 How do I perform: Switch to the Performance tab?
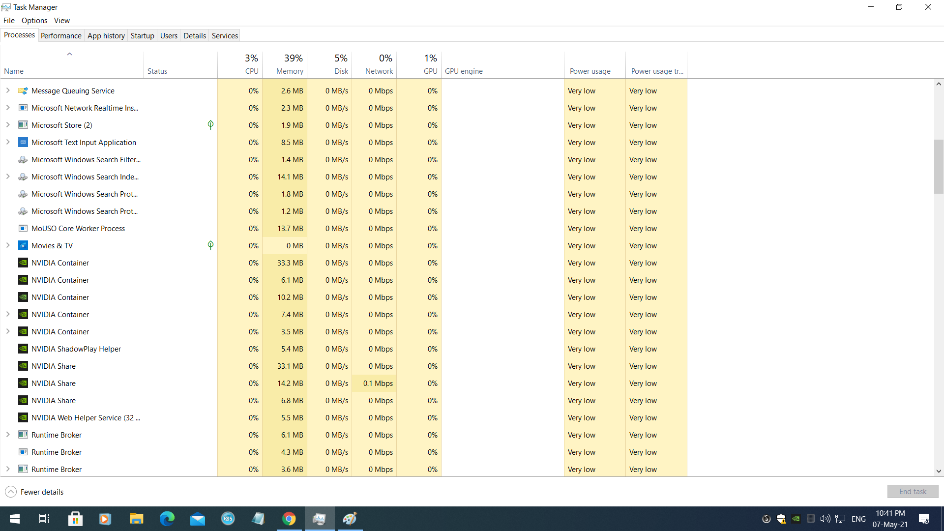[61, 35]
